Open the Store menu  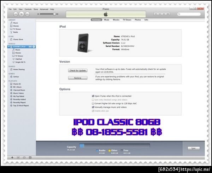coord(36,9)
